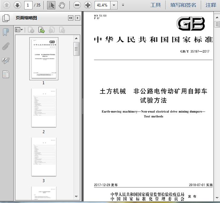The image size is (220, 203).
Task: Go to previous page with up arrow
Action: coord(7,5)
